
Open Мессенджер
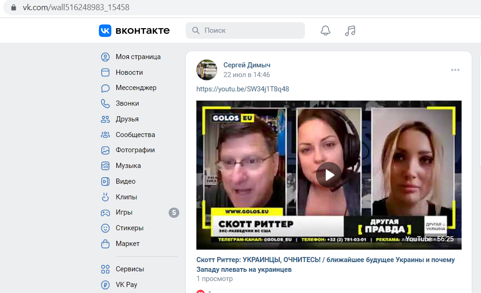[x=136, y=88]
